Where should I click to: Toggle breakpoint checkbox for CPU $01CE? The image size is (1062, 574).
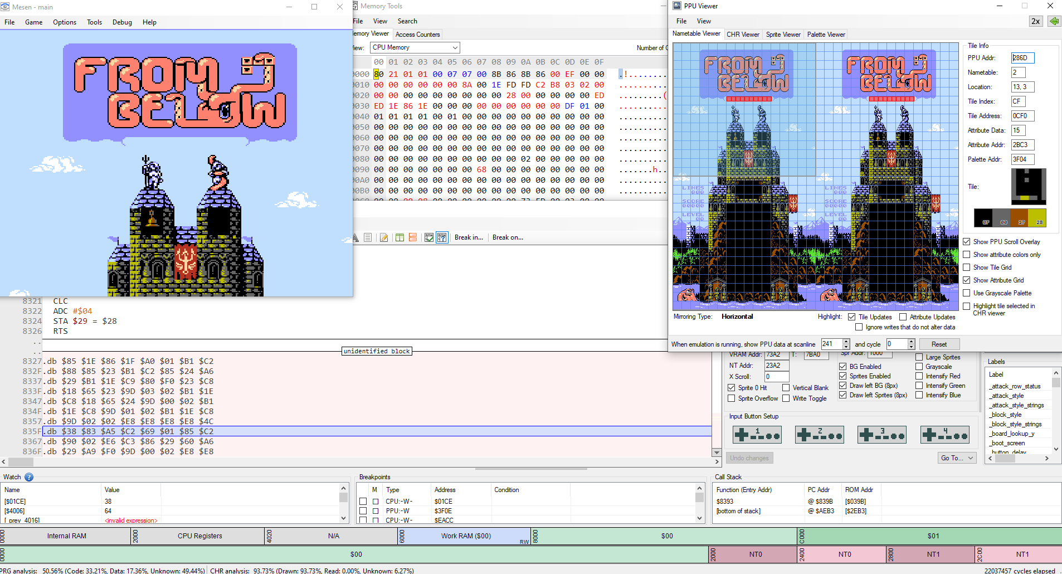(x=363, y=502)
